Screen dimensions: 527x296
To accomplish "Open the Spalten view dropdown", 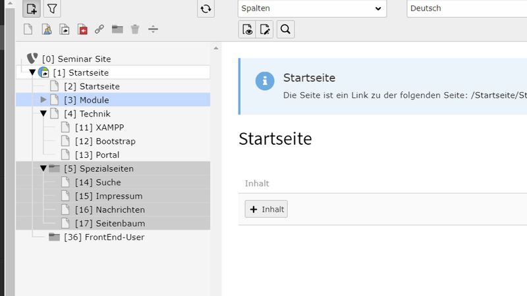I will [312, 9].
